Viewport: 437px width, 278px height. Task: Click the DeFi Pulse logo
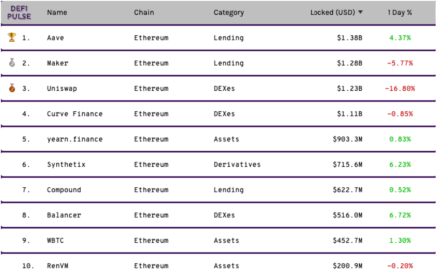click(x=19, y=13)
